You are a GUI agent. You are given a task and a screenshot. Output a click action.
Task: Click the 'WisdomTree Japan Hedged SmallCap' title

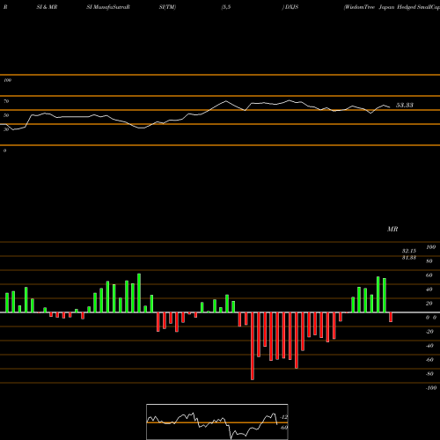point(392,7)
